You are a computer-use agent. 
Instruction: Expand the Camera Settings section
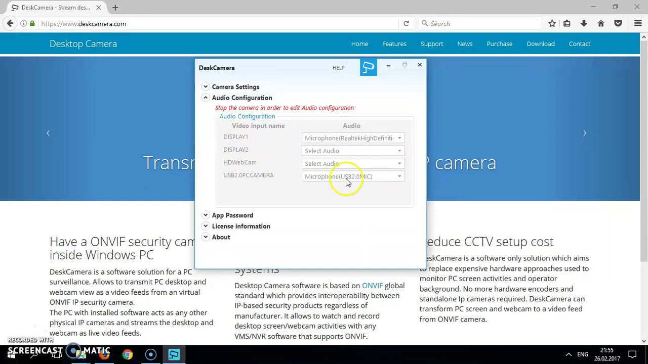coord(206,87)
